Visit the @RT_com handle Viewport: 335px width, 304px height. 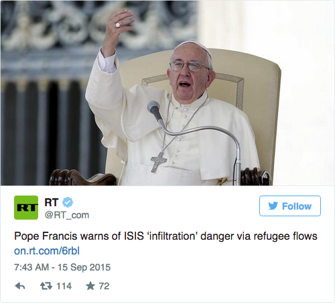(x=67, y=215)
